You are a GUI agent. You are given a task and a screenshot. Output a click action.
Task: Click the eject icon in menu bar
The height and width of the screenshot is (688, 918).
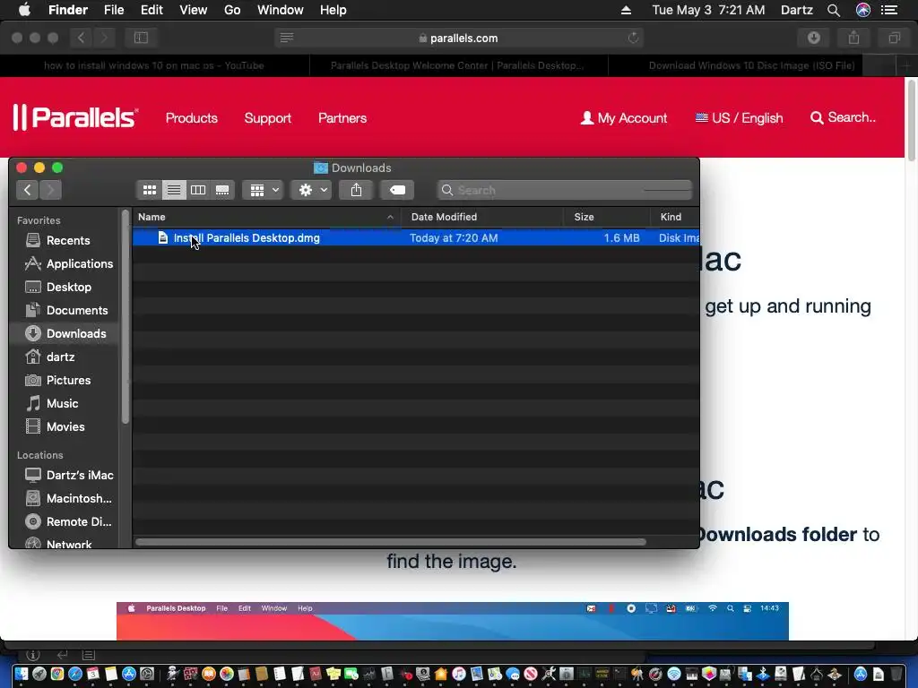coord(626,10)
